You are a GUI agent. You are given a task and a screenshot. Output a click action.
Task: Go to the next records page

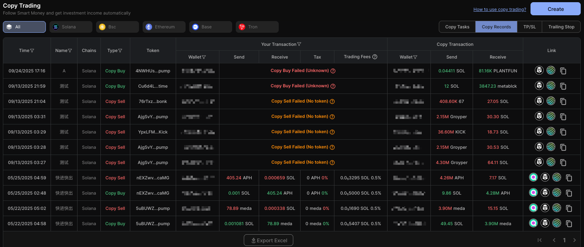coord(575,240)
